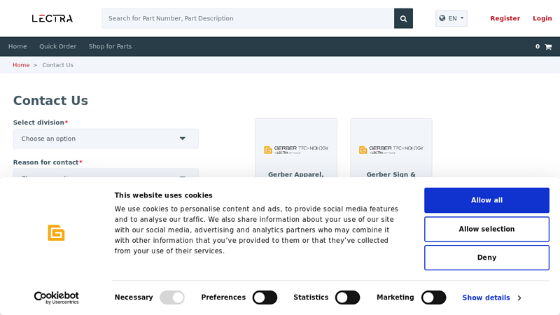The width and height of the screenshot is (560, 315).
Task: Focus the part number search field
Action: tap(248, 18)
